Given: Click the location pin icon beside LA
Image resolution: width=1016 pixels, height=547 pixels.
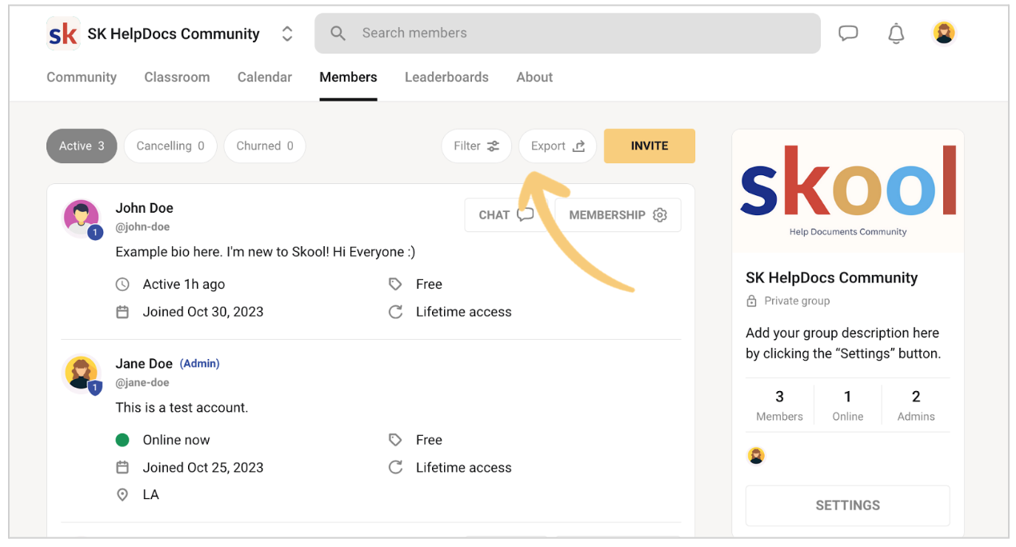Looking at the screenshot, I should 122,495.
